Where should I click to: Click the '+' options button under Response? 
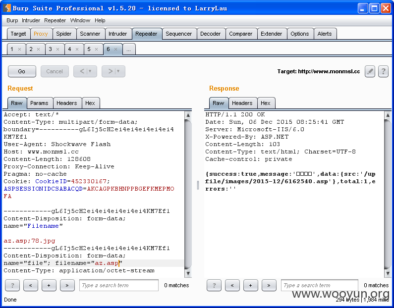[250, 285]
